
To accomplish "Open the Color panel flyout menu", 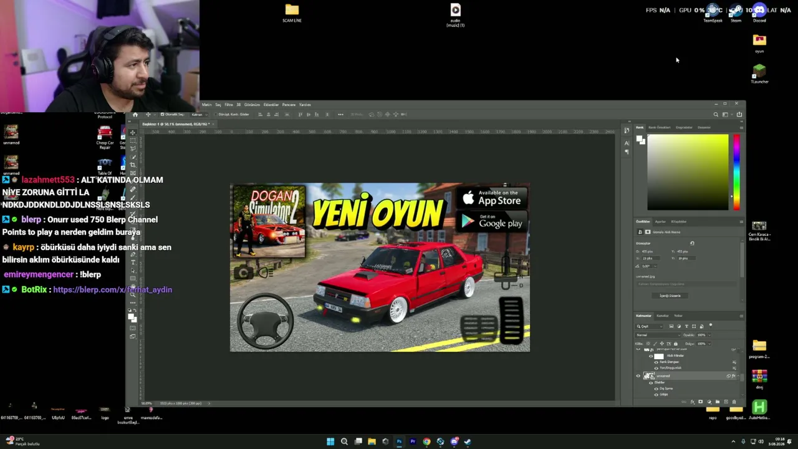I will 741,127.
